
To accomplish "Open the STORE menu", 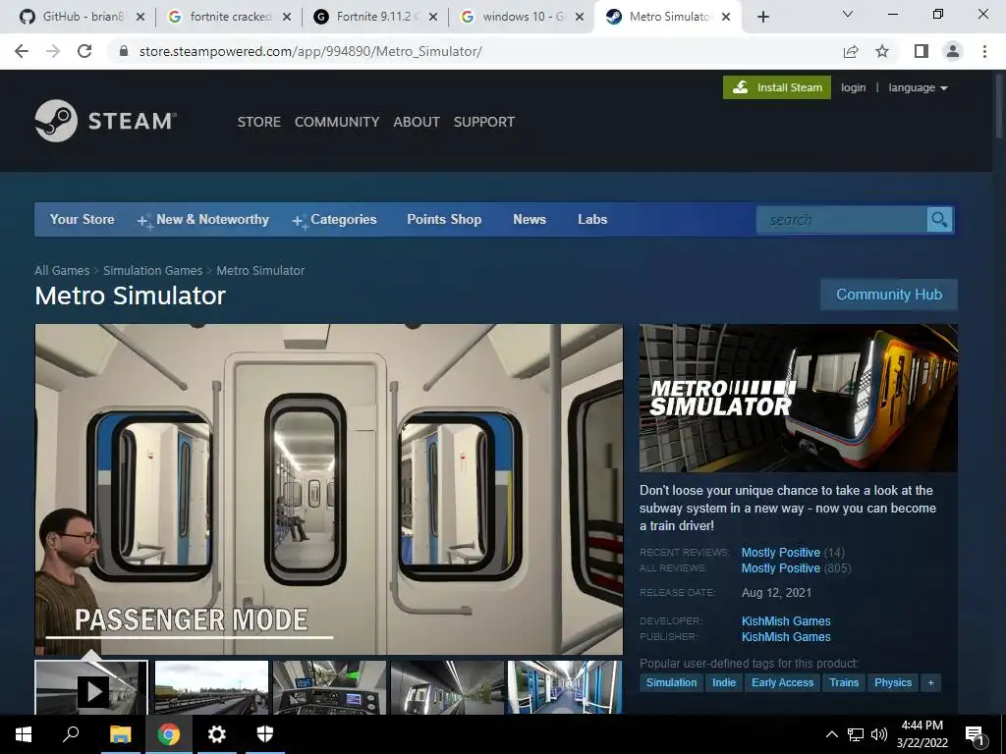I will (x=259, y=122).
